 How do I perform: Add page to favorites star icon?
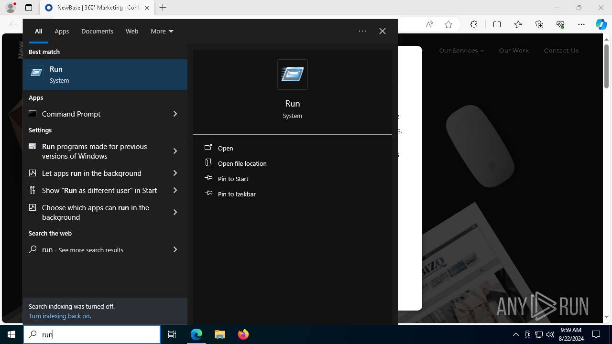[448, 24]
